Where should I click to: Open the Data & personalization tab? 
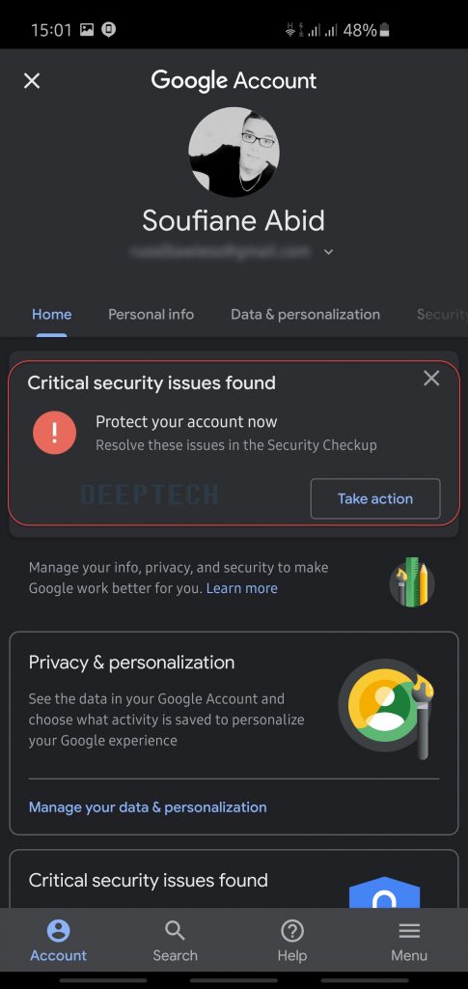306,314
